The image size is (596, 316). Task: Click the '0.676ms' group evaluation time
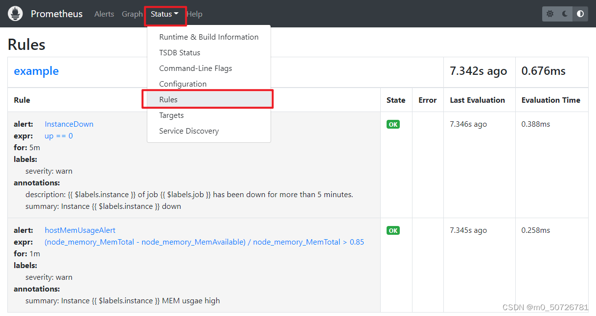(x=544, y=71)
